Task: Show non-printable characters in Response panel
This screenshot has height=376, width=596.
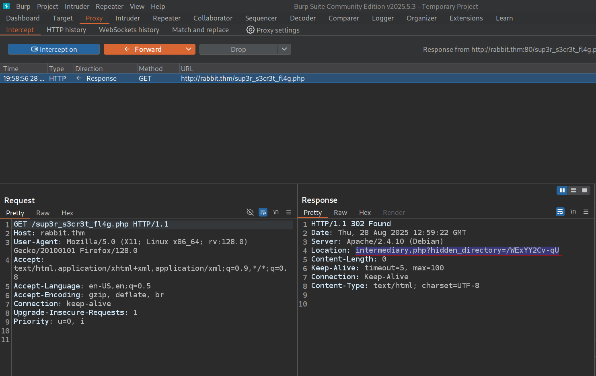Action: pos(573,212)
